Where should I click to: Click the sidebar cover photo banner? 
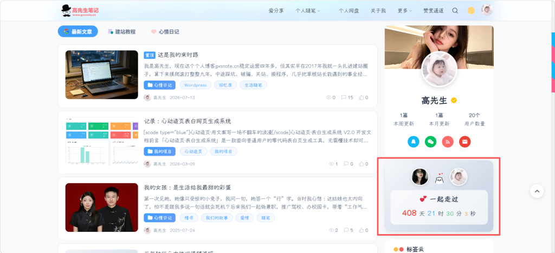pos(439,47)
